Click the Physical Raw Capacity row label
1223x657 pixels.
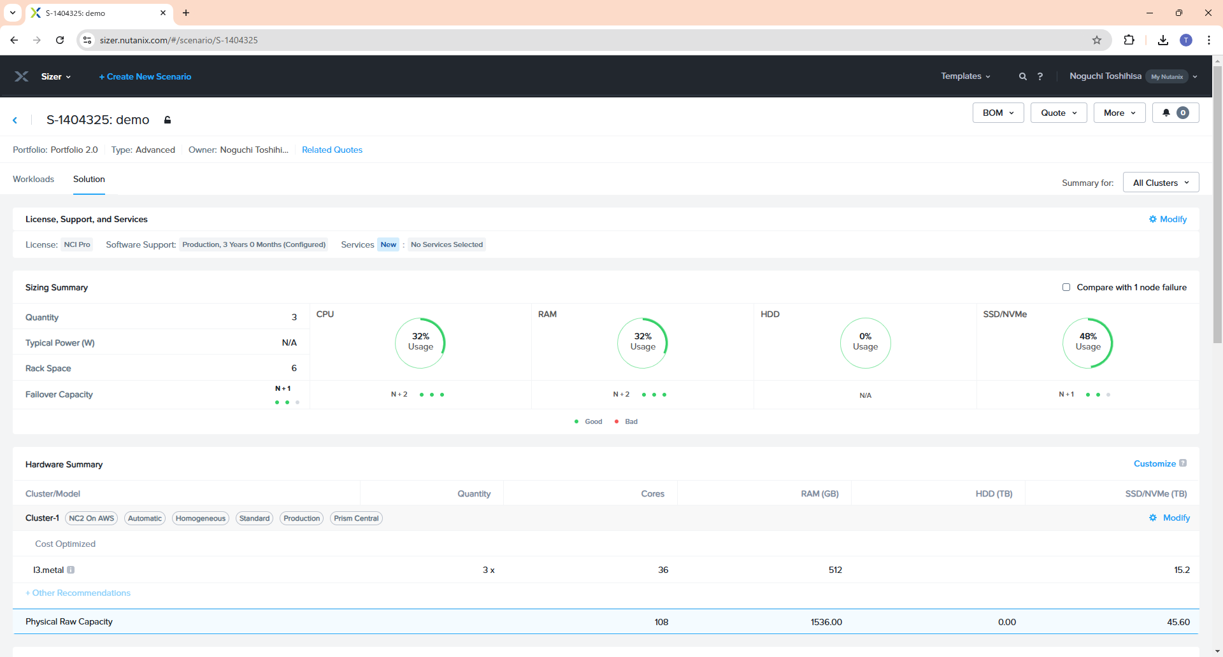point(69,621)
